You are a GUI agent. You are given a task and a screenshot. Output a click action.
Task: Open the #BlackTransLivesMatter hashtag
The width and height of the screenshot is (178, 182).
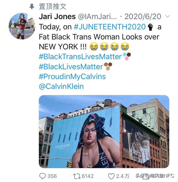pyautogui.click(x=80, y=57)
